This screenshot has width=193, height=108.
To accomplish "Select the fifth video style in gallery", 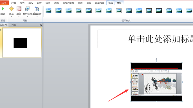I will tap(89, 11).
